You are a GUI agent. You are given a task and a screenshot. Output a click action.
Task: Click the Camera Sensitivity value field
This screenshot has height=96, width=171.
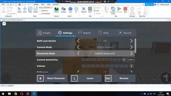click(131, 60)
